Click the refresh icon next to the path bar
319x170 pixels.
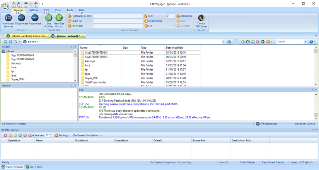point(229,41)
